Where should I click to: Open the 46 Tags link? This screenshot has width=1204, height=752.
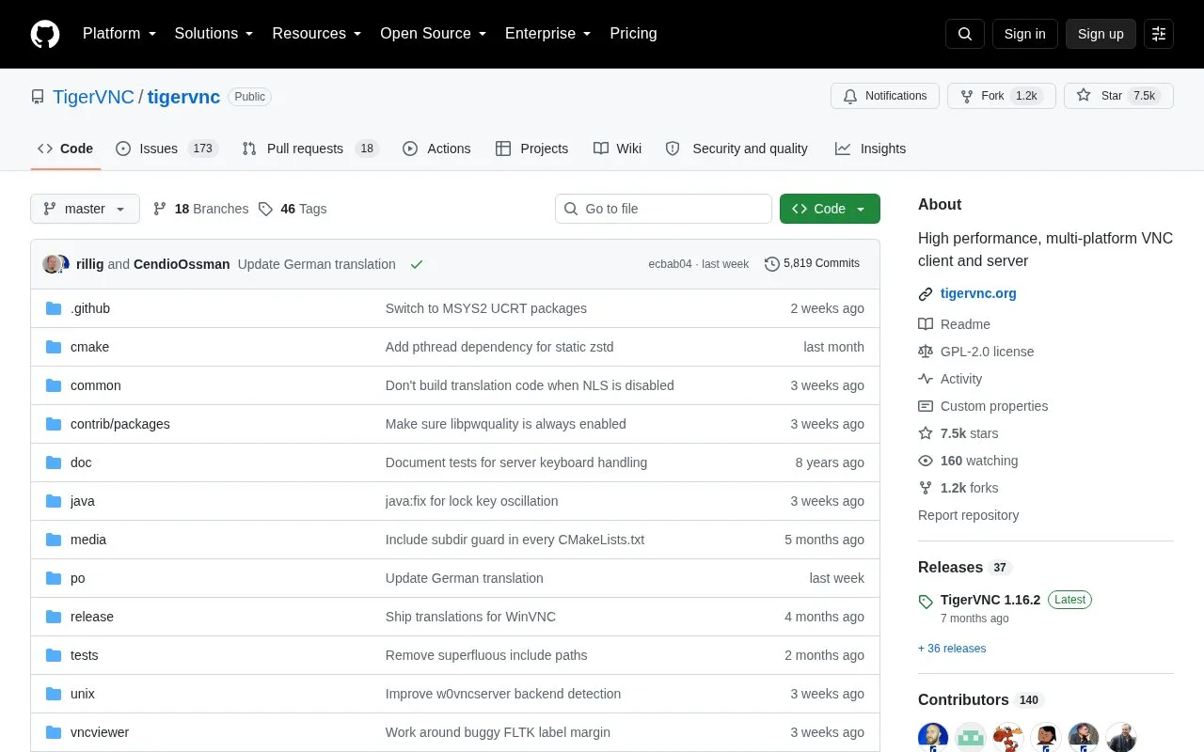click(293, 209)
